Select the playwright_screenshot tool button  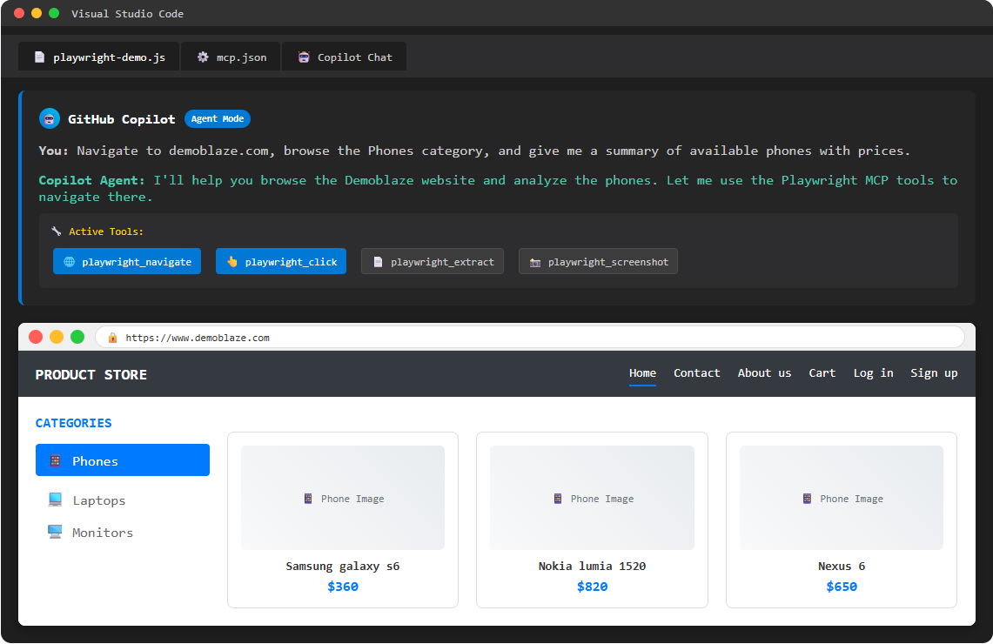[599, 262]
